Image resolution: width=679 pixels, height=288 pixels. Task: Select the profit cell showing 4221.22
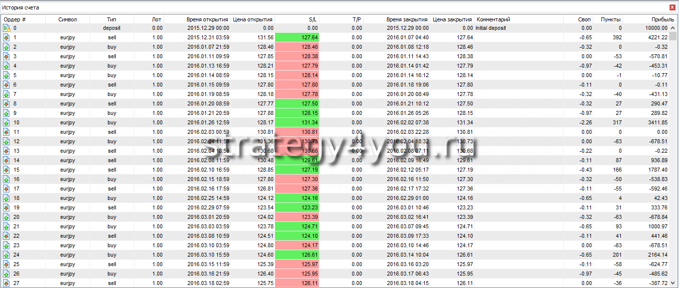[x=647, y=38]
